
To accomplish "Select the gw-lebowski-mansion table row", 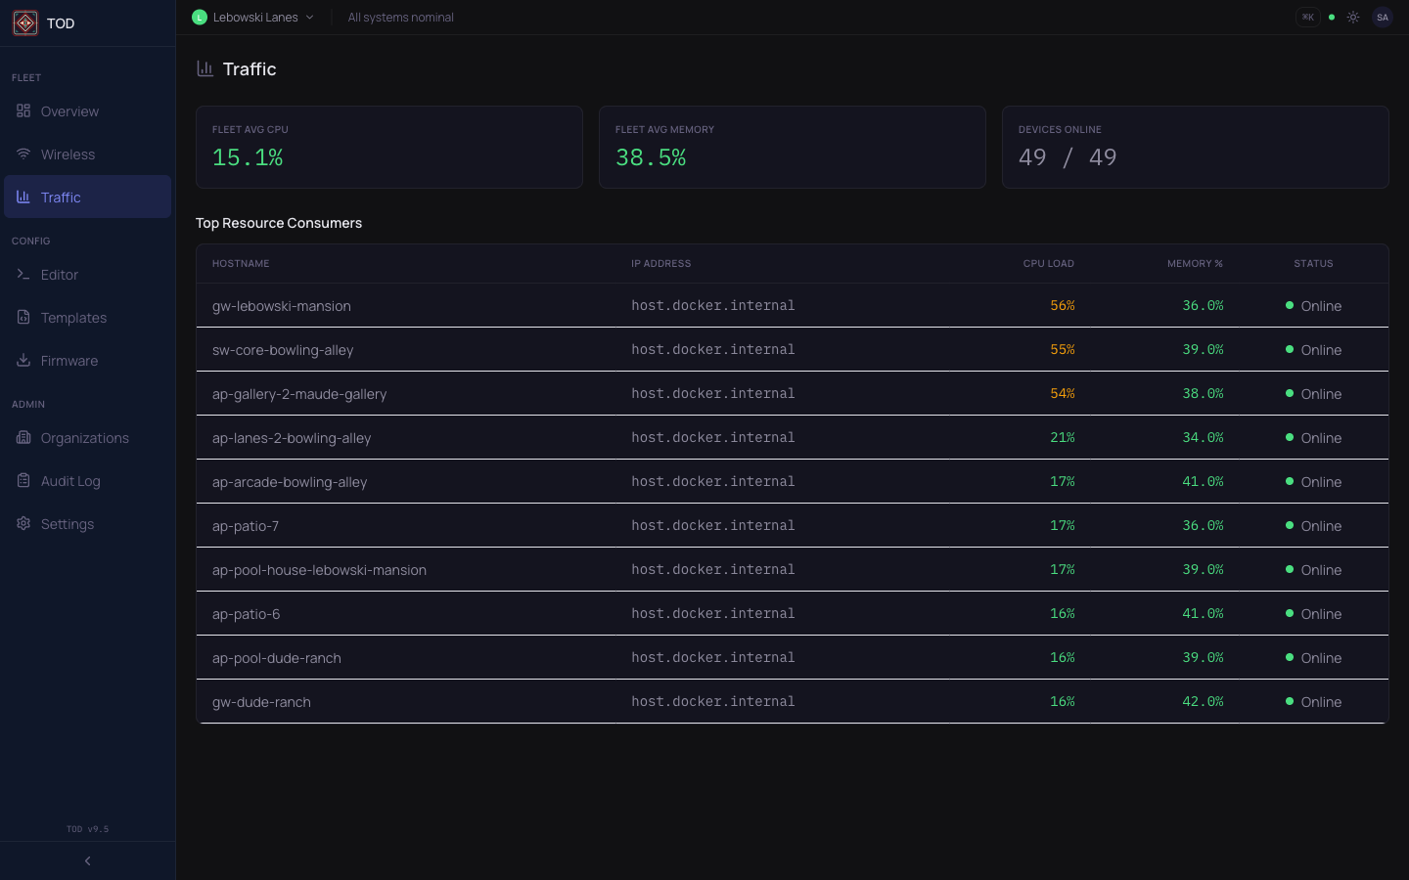I will [685, 305].
